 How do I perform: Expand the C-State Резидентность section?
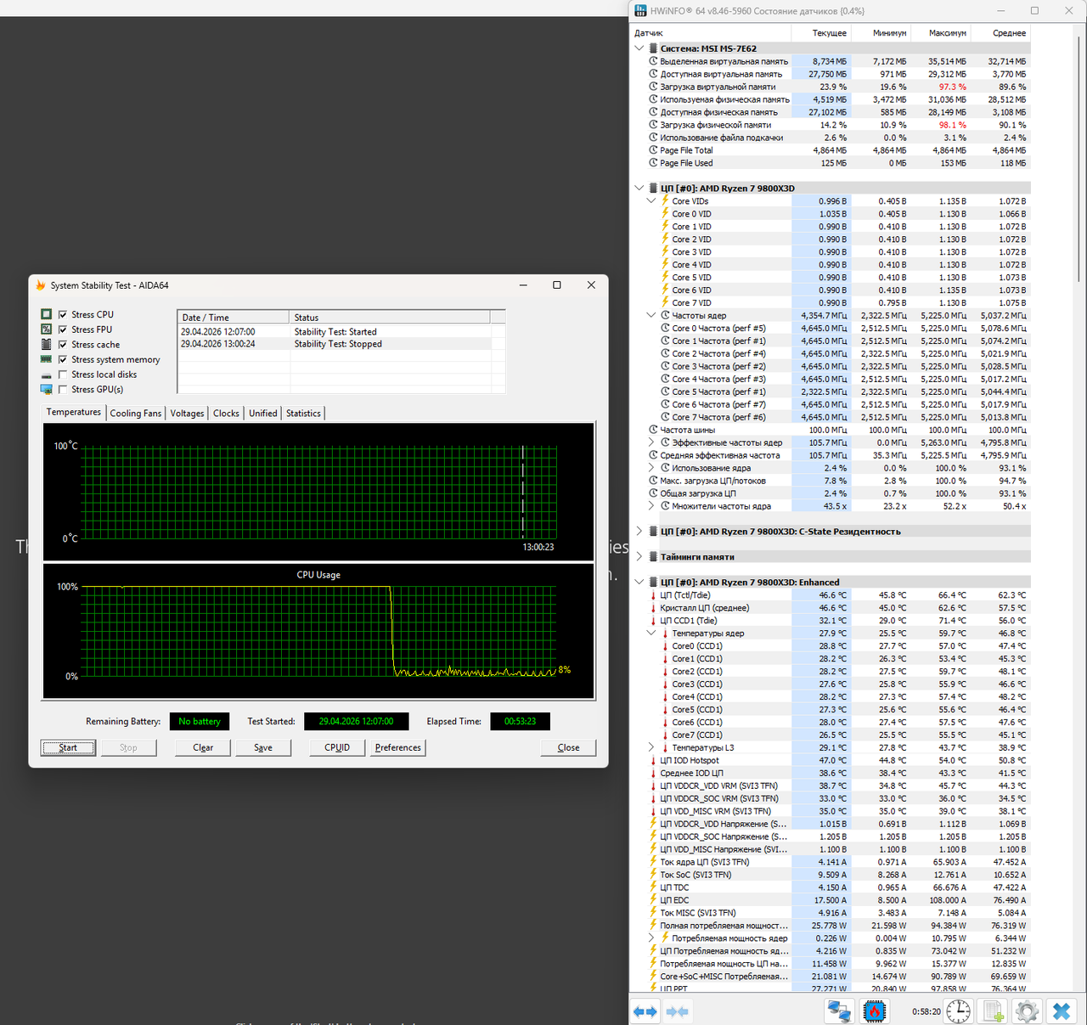click(x=639, y=532)
